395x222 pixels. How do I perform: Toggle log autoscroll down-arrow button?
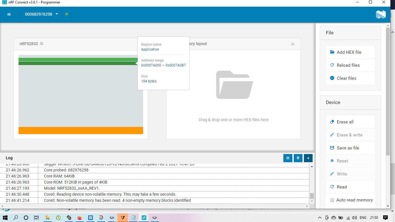pyautogui.click(x=308, y=158)
